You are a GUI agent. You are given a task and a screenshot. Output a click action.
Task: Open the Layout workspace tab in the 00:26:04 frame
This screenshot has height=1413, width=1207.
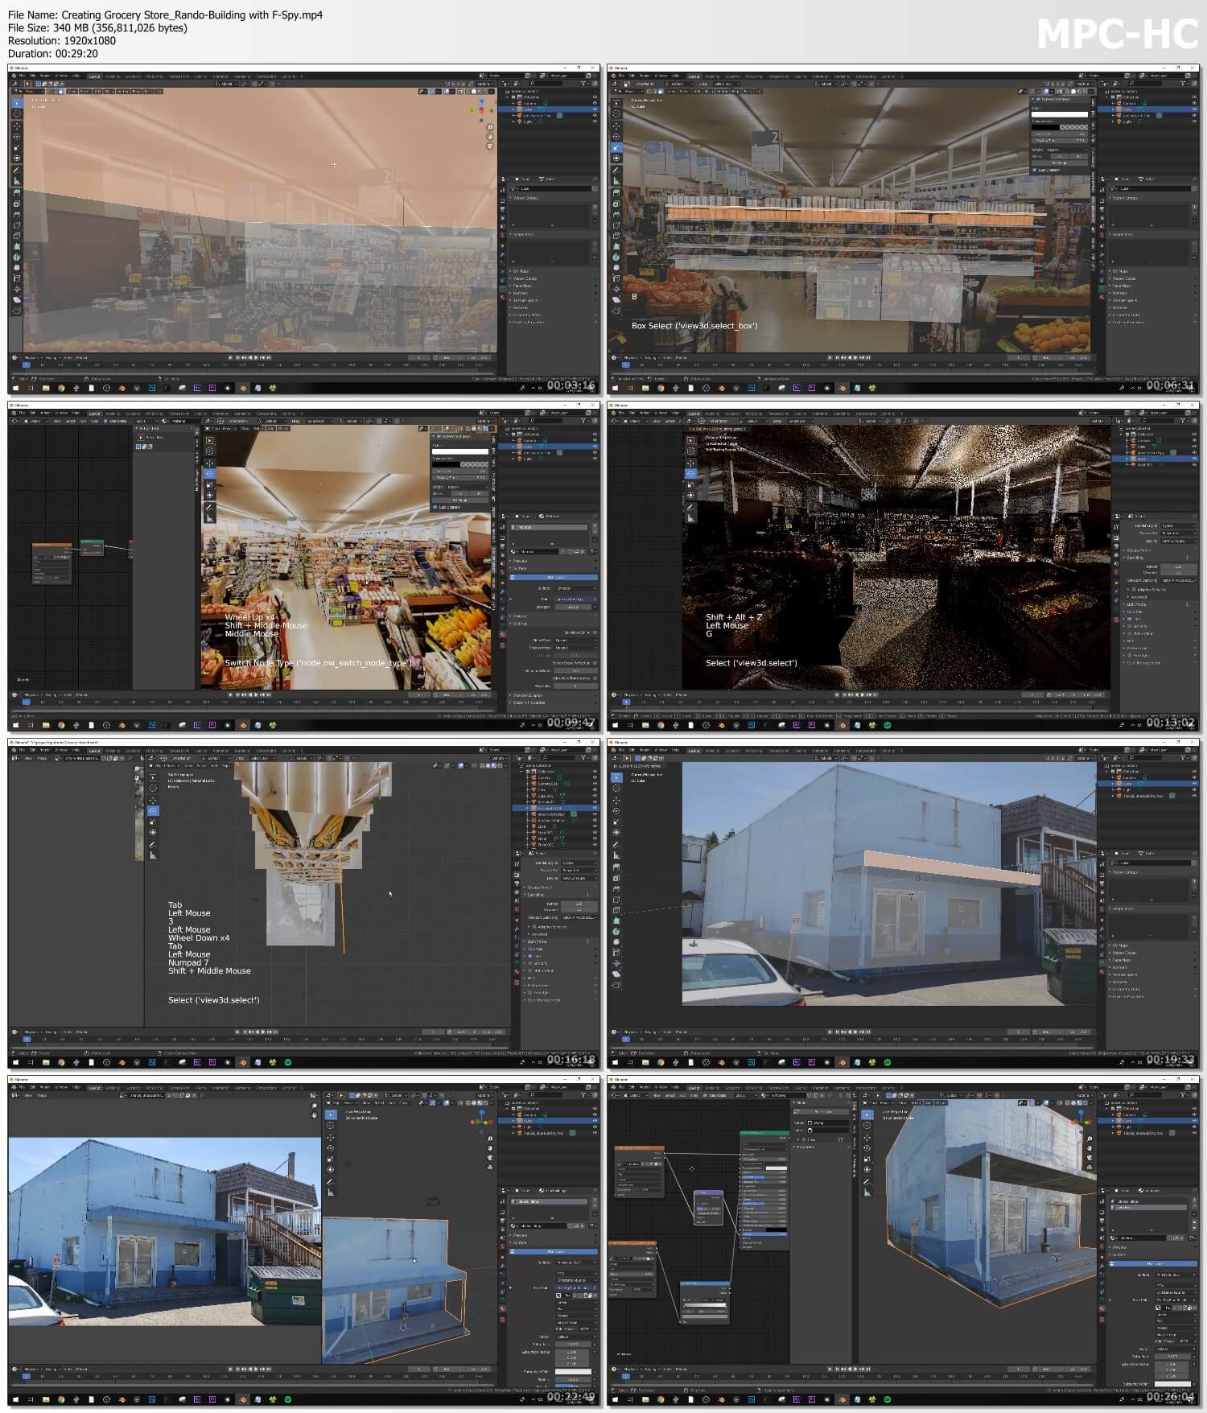[694, 1088]
